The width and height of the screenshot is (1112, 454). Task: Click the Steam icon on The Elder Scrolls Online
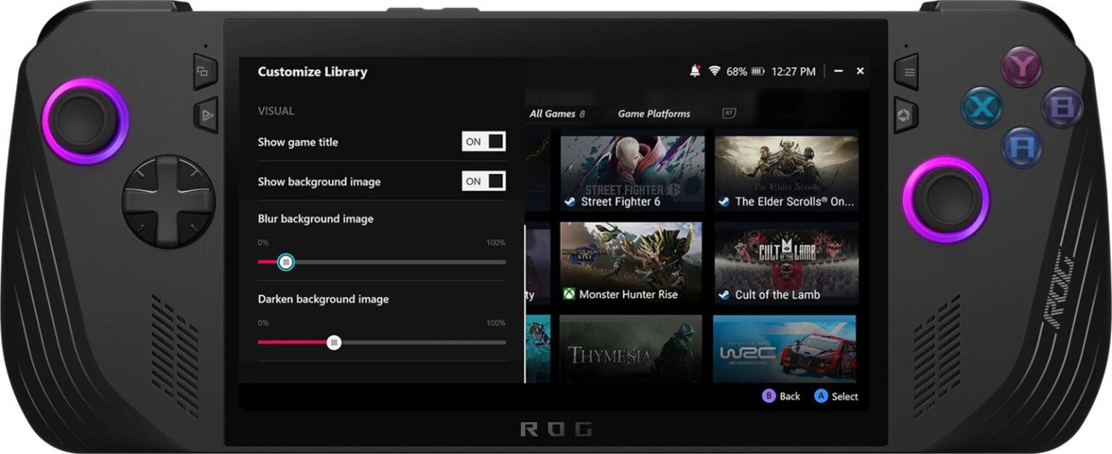tap(724, 202)
